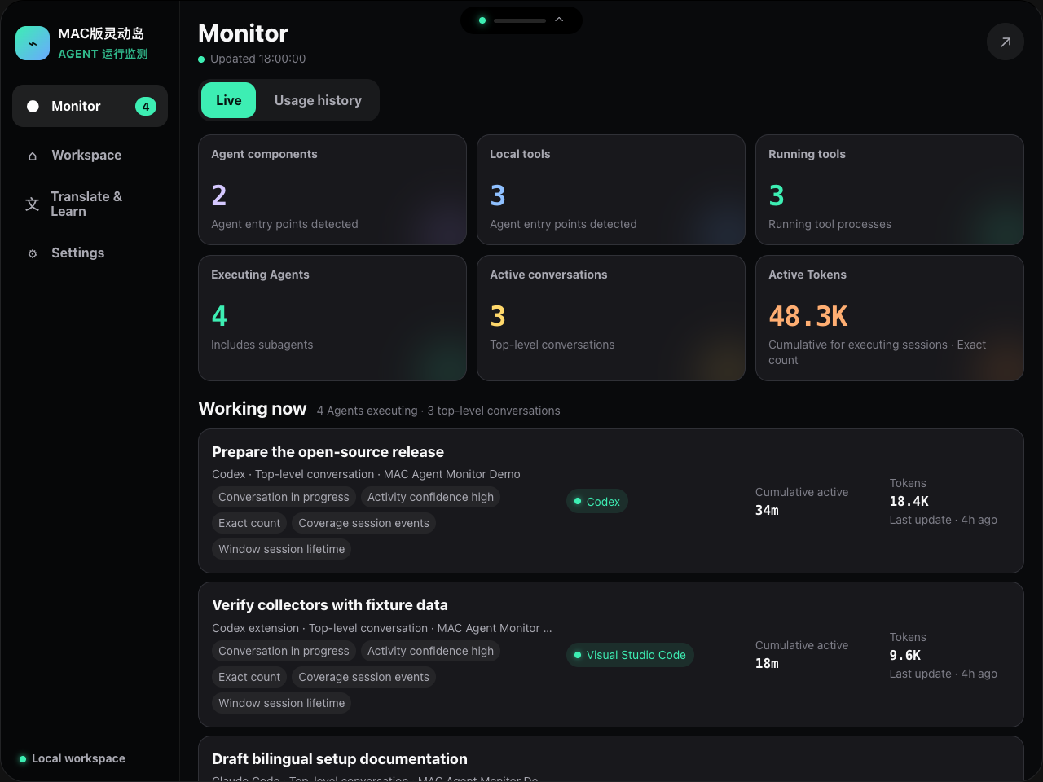Click the Monitor badge showing 4
The image size is (1043, 782).
click(146, 106)
